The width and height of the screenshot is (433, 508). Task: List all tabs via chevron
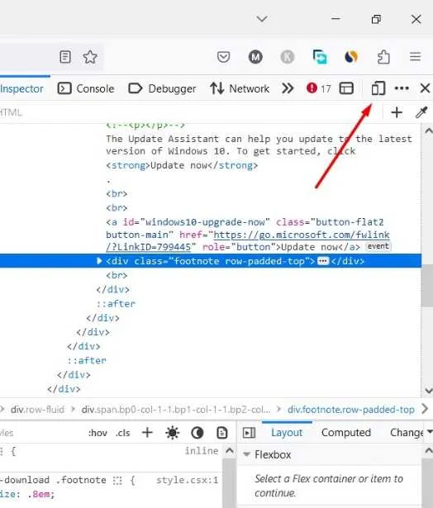262,19
